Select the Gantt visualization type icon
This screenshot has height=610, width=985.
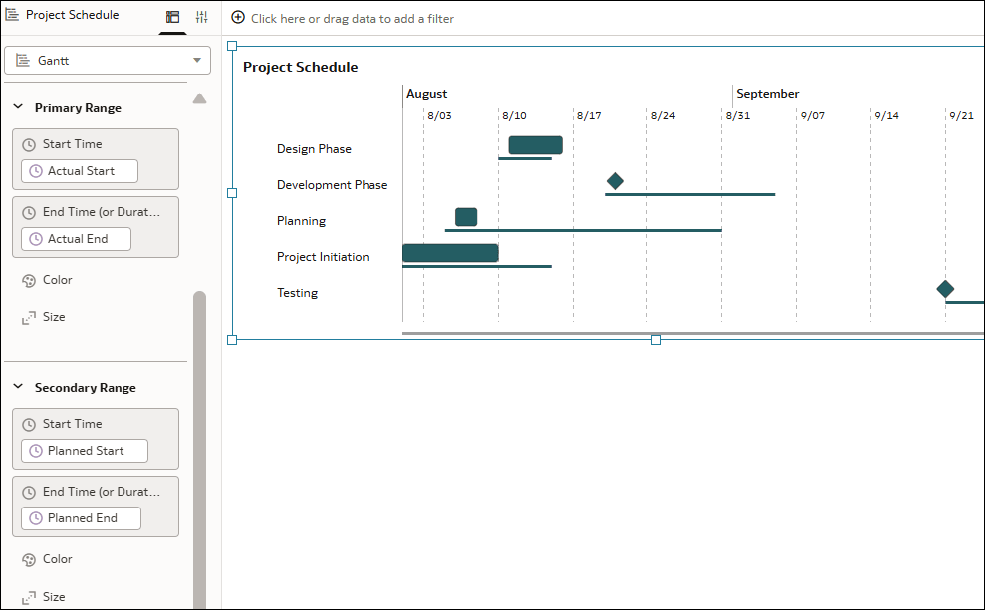click(x=24, y=60)
